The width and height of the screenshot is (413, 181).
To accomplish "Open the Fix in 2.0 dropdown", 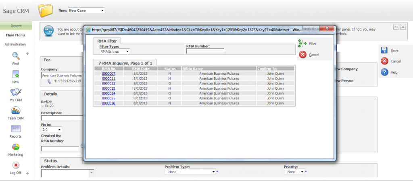I will pyautogui.click(x=51, y=130).
